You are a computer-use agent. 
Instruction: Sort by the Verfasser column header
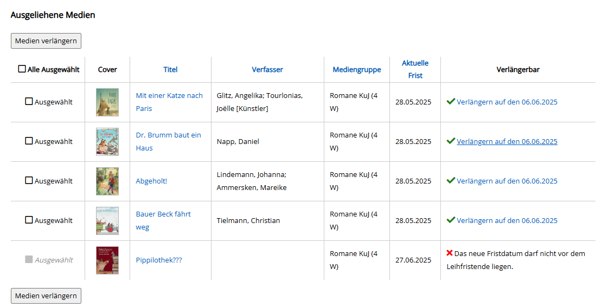(x=267, y=69)
